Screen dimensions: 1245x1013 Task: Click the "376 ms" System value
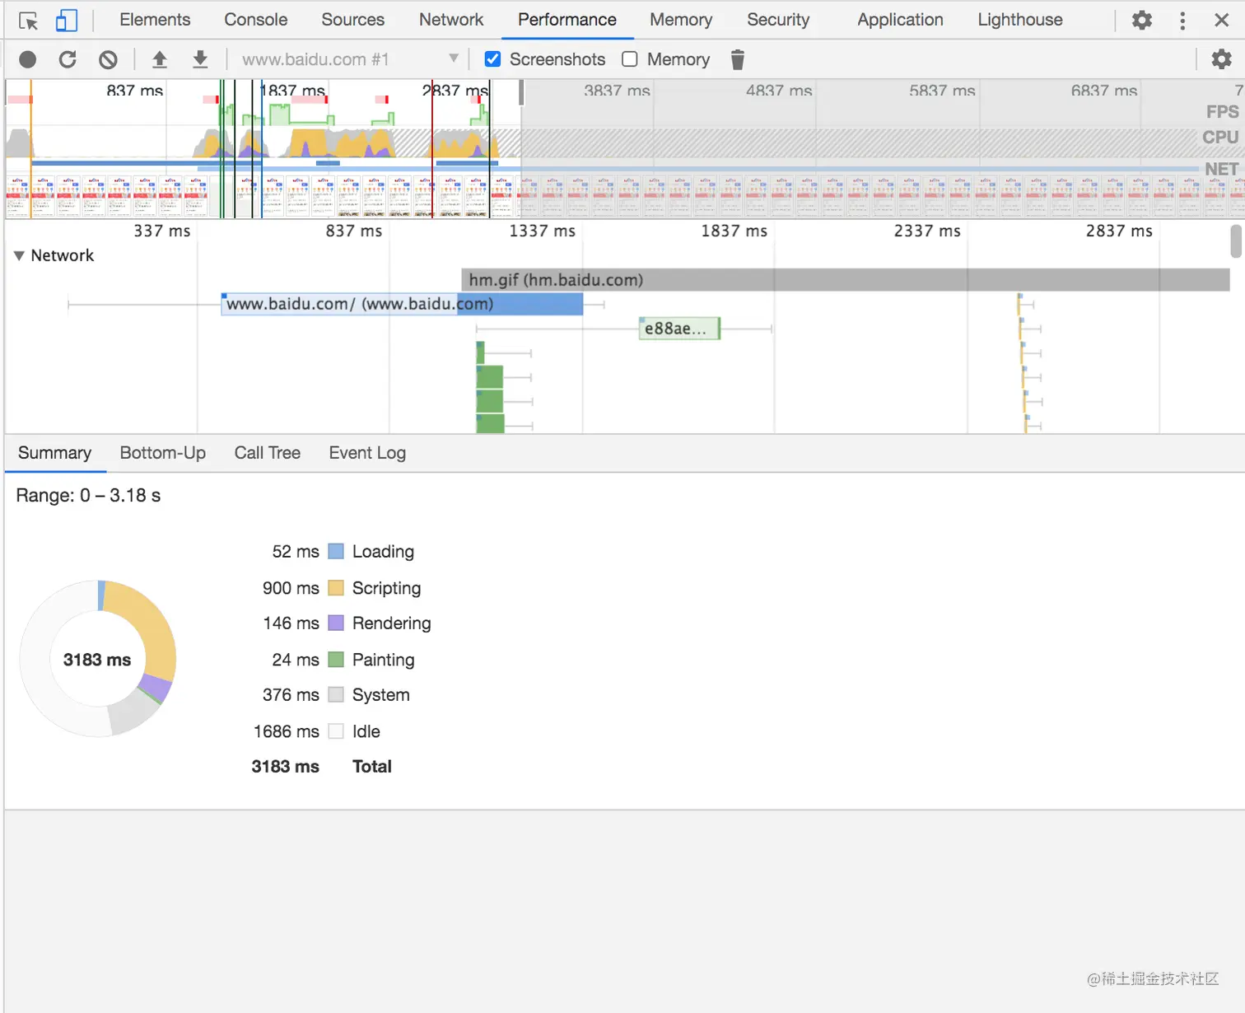[x=291, y=695]
